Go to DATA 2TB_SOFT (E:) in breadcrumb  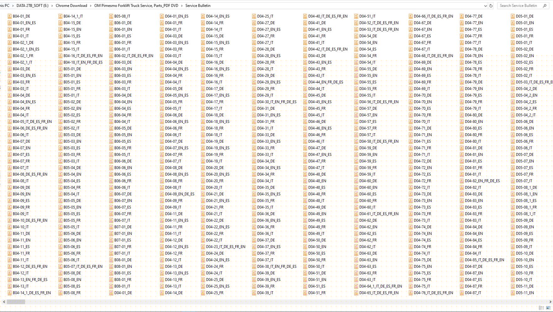(32, 6)
